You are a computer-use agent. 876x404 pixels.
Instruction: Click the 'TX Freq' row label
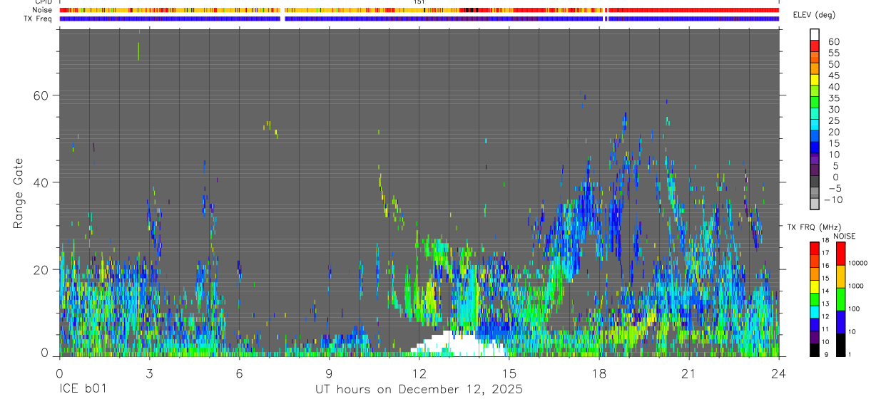pos(39,19)
